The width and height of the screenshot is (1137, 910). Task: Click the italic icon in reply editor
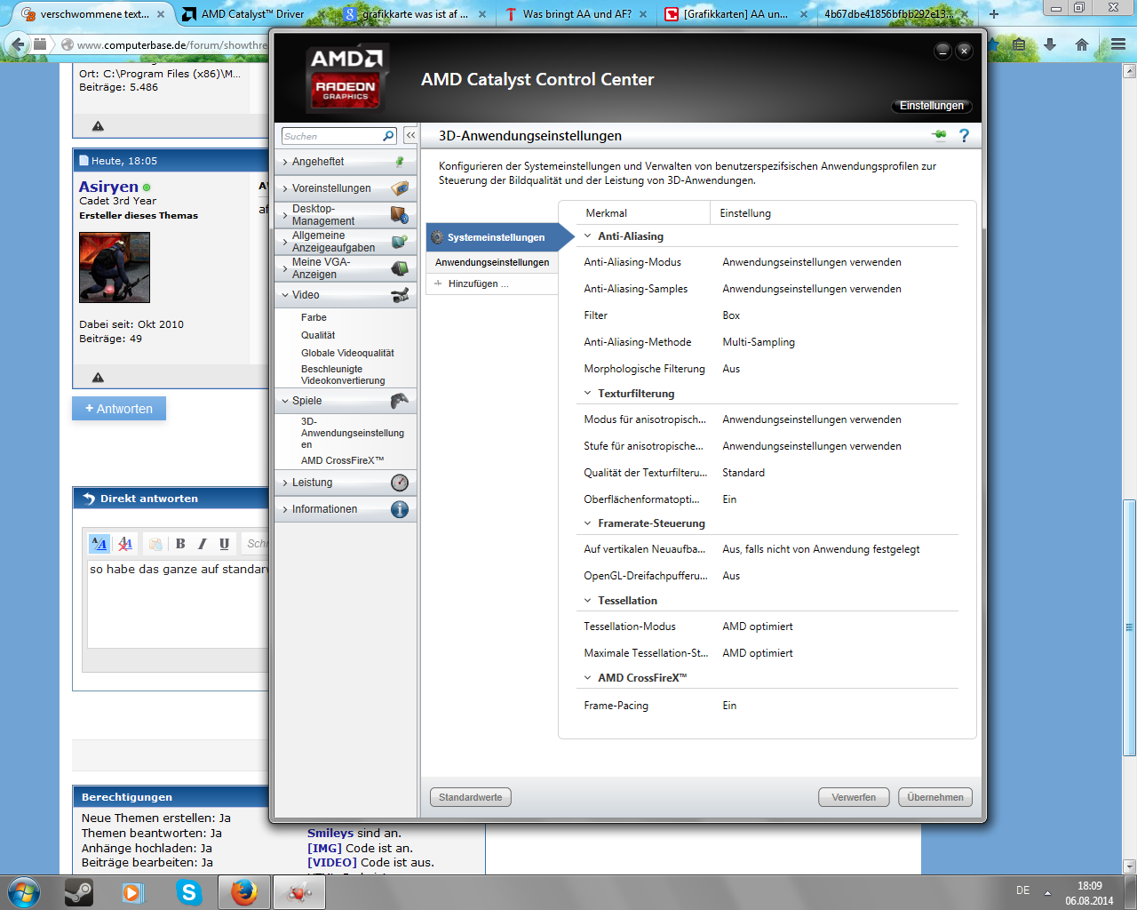pyautogui.click(x=203, y=544)
